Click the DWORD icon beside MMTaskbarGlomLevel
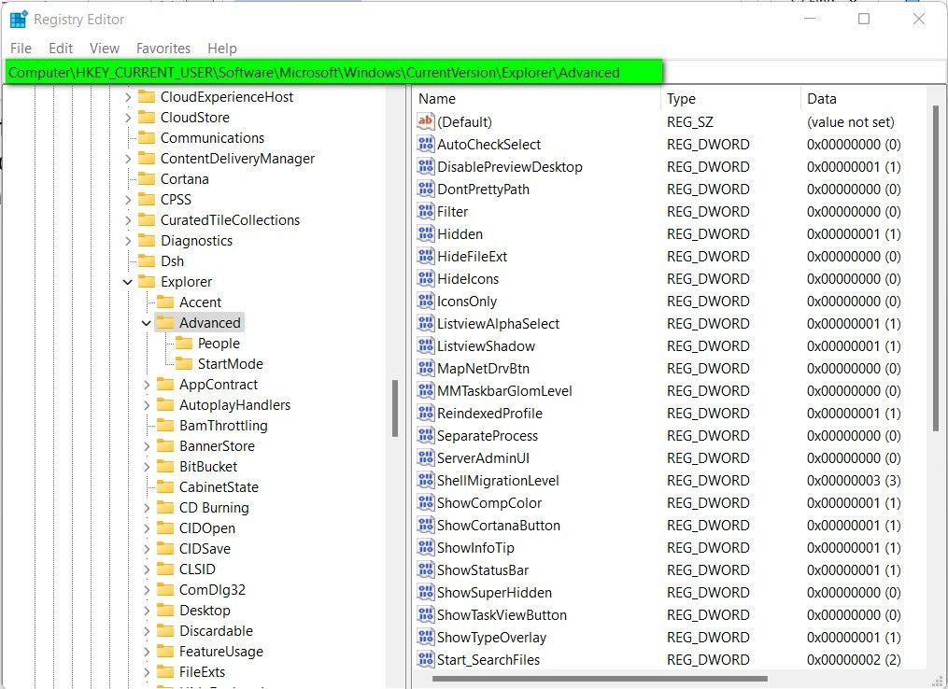Image resolution: width=948 pixels, height=689 pixels. [x=426, y=390]
